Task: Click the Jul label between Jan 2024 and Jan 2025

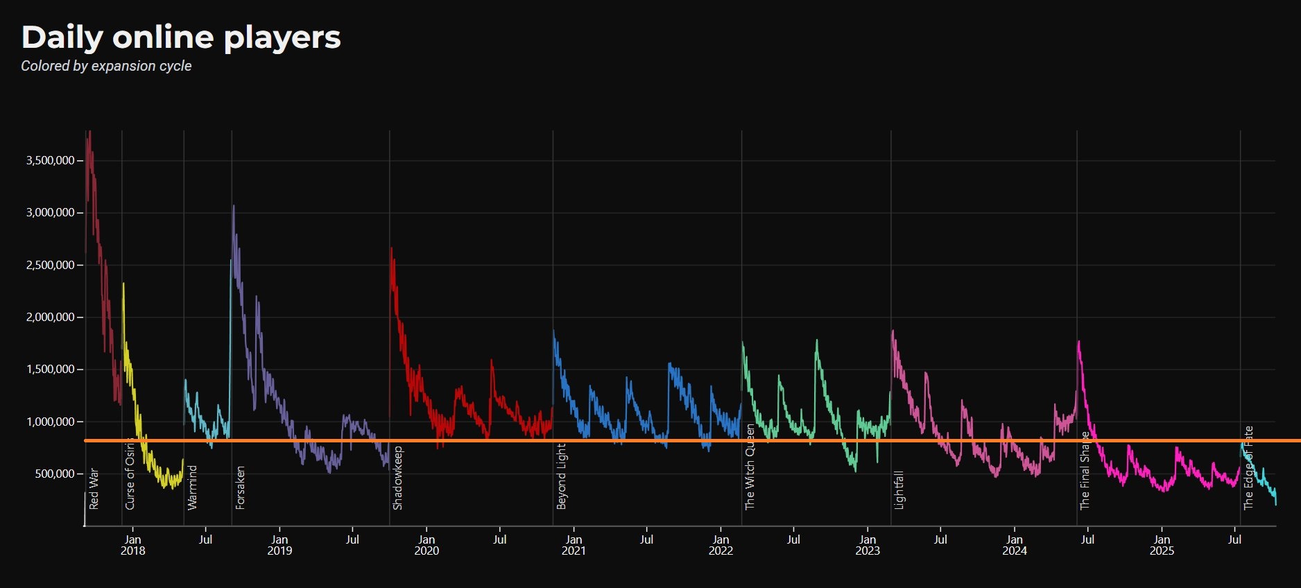Action: pos(1087,539)
